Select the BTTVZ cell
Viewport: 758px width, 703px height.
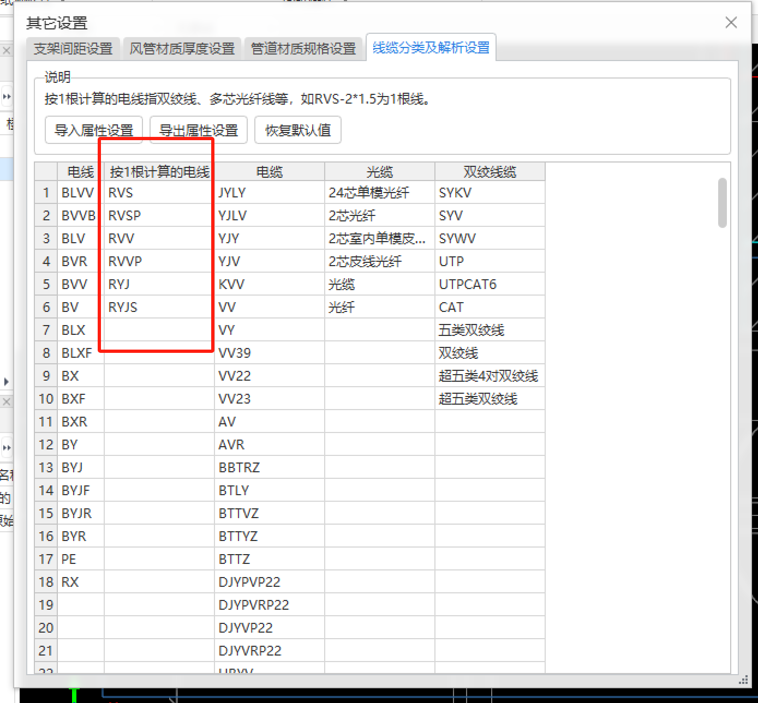point(270,513)
